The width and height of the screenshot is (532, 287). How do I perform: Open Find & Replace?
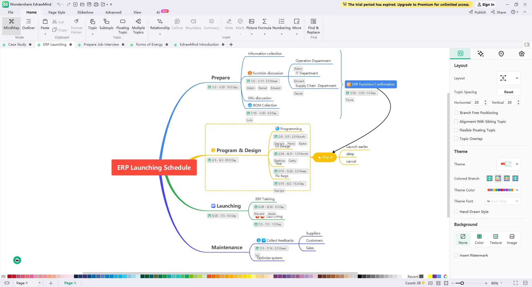(313, 26)
